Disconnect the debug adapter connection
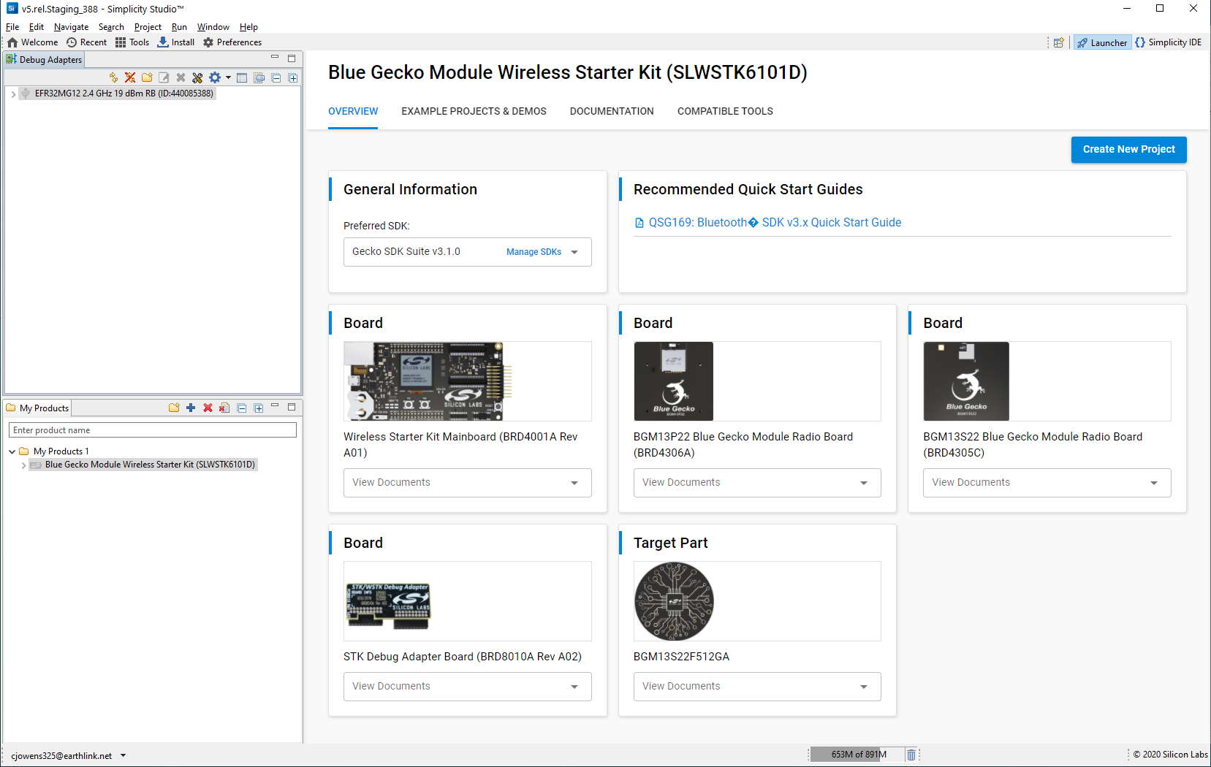This screenshot has width=1211, height=767. [130, 77]
